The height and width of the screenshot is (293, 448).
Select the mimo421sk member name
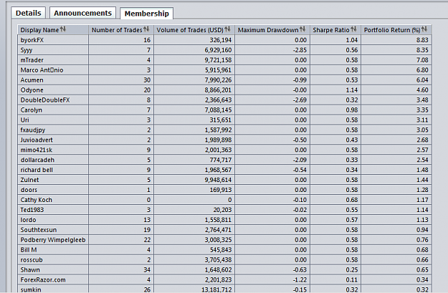37,150
